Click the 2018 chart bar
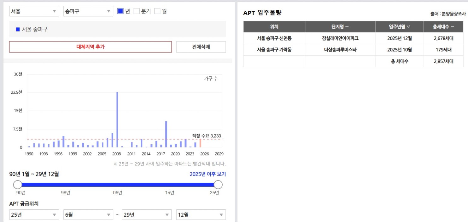Screen dimensions: 468x222 (166, 134)
